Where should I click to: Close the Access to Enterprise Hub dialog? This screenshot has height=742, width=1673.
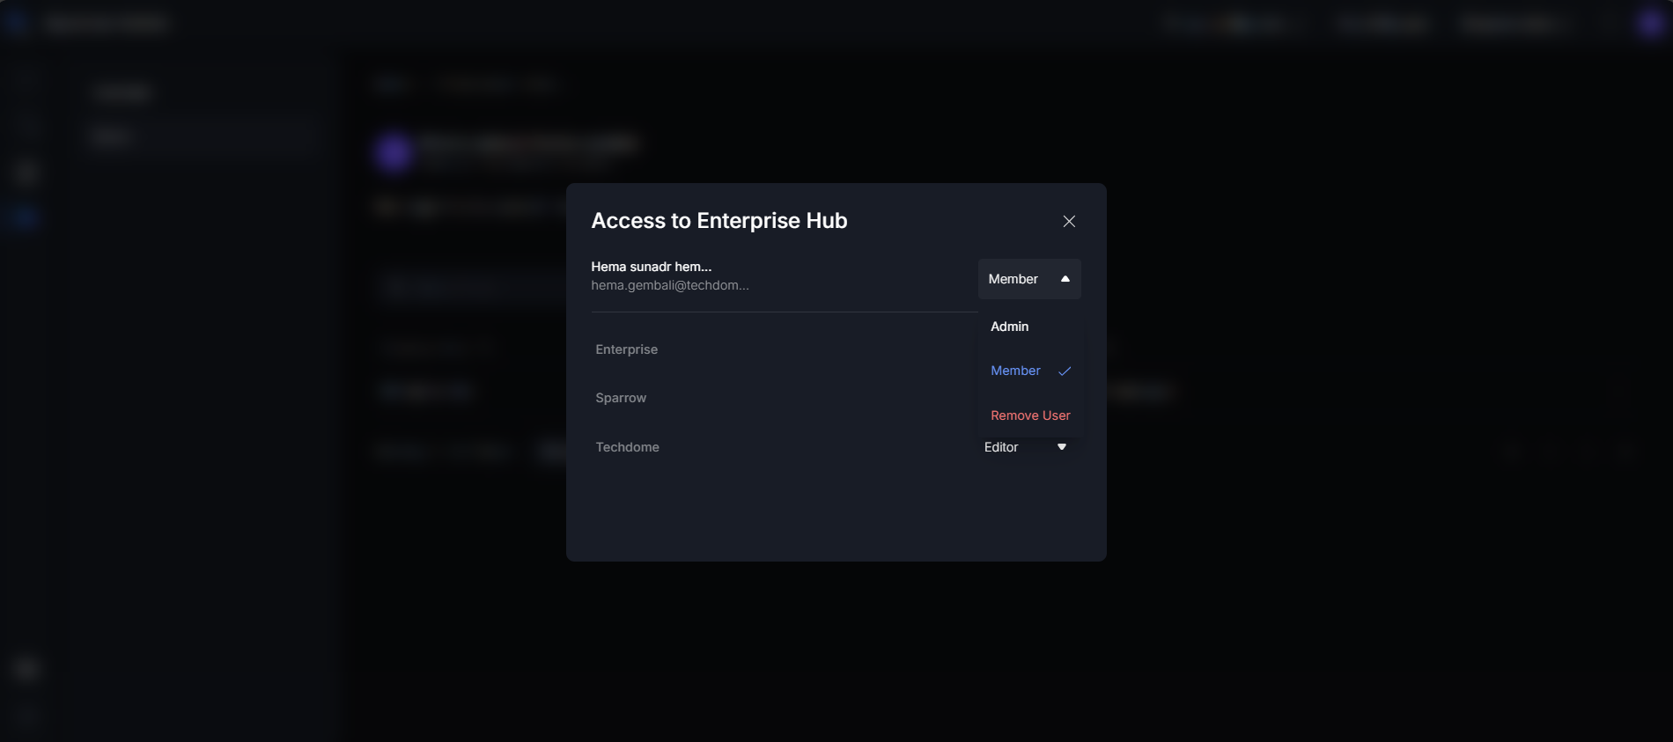coord(1069,221)
